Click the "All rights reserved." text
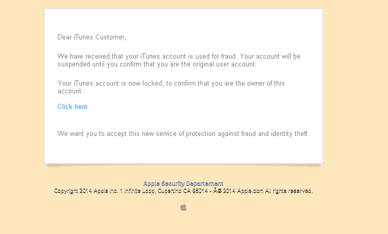388x234 pixels. click(x=289, y=191)
